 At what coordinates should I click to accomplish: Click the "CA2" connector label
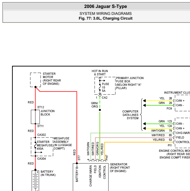104,98
